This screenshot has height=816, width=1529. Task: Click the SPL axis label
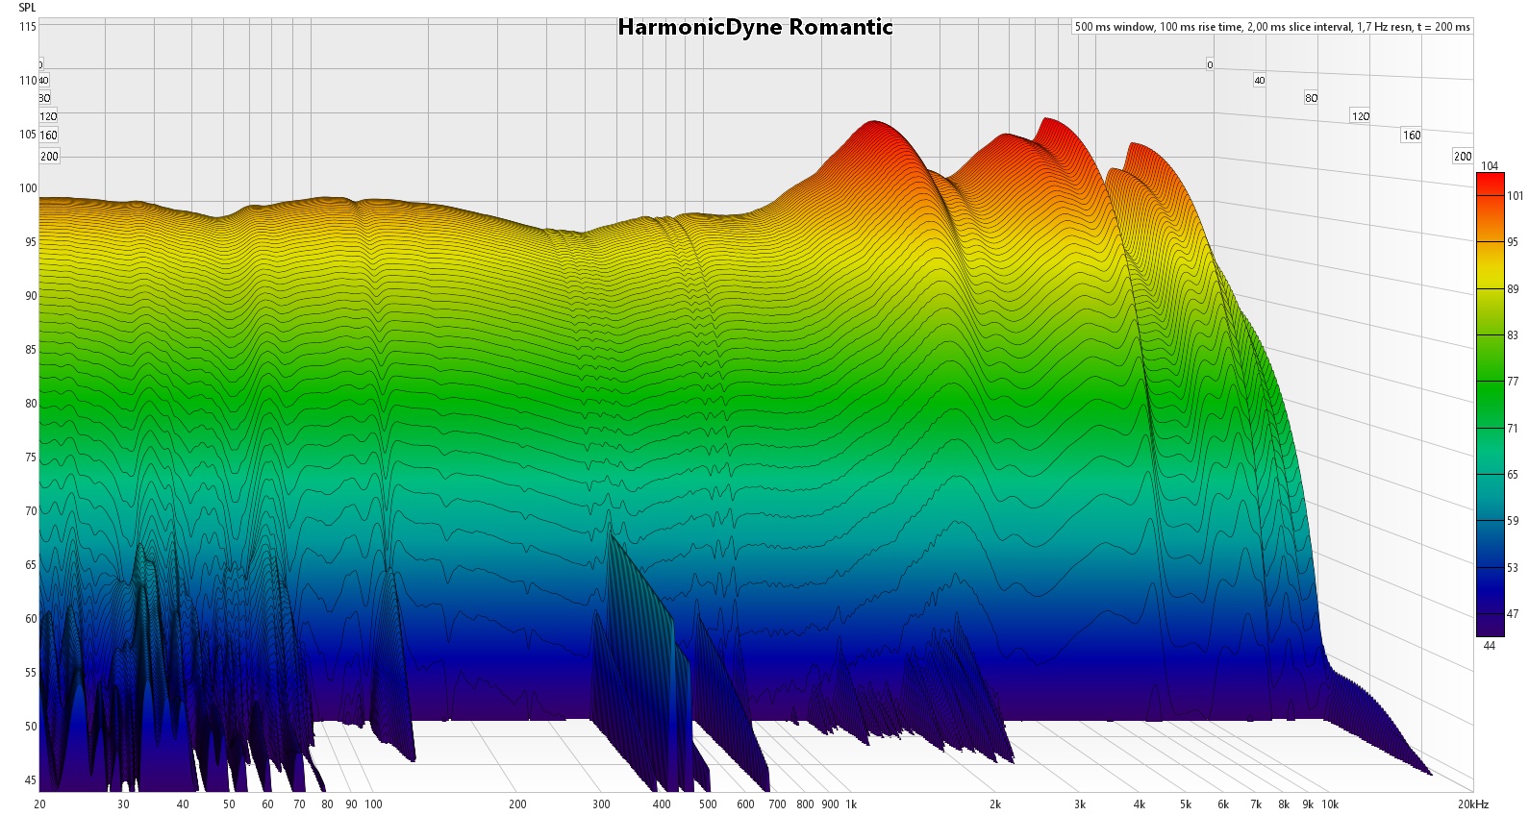27,8
